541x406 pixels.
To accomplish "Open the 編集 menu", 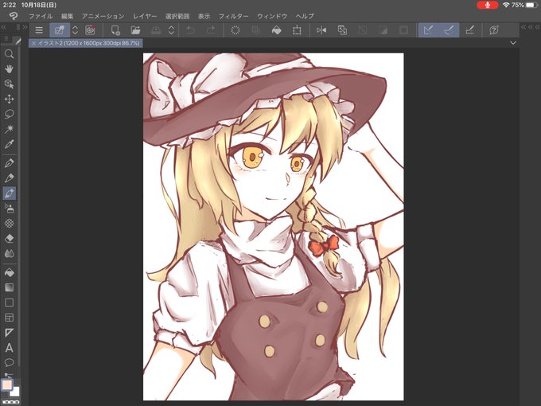I will (68, 16).
